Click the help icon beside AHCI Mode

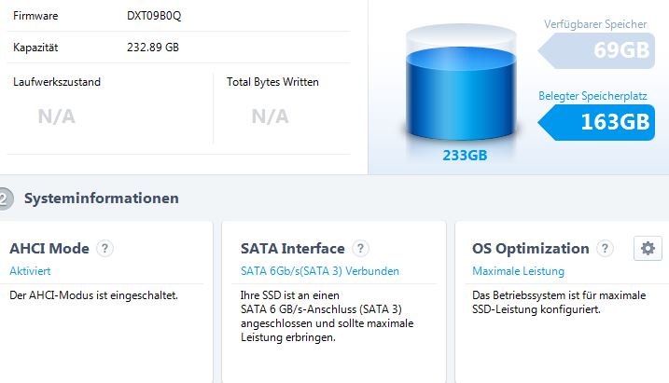pos(105,249)
